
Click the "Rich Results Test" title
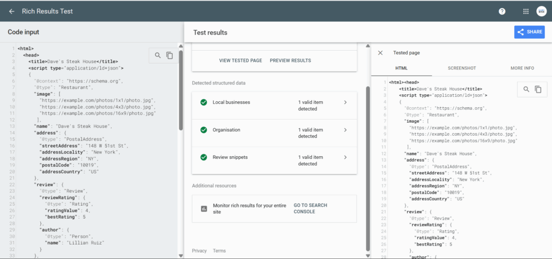click(47, 11)
